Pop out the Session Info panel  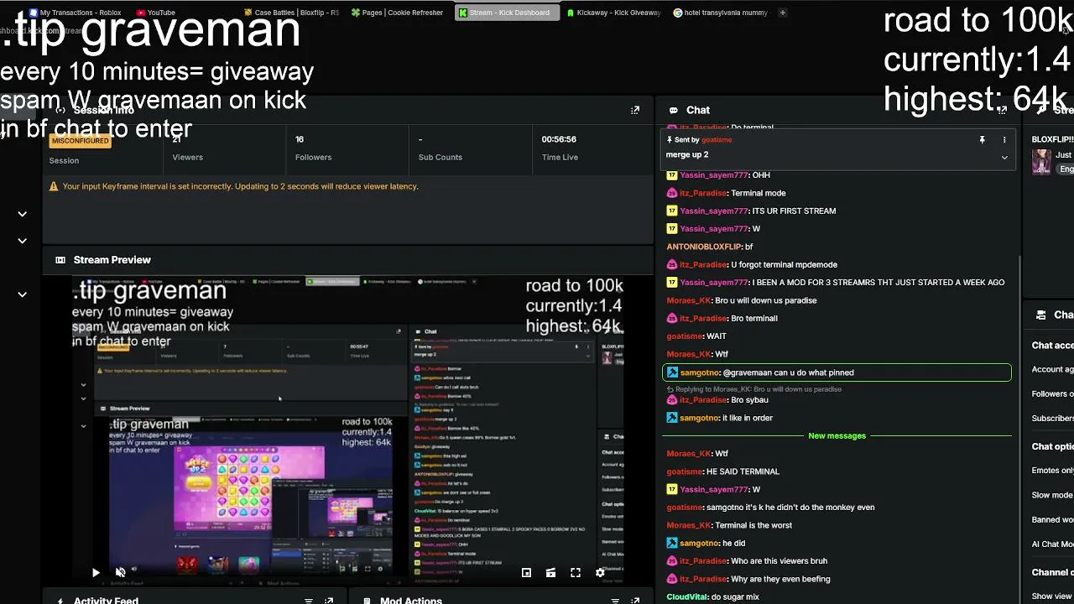pyautogui.click(x=635, y=110)
